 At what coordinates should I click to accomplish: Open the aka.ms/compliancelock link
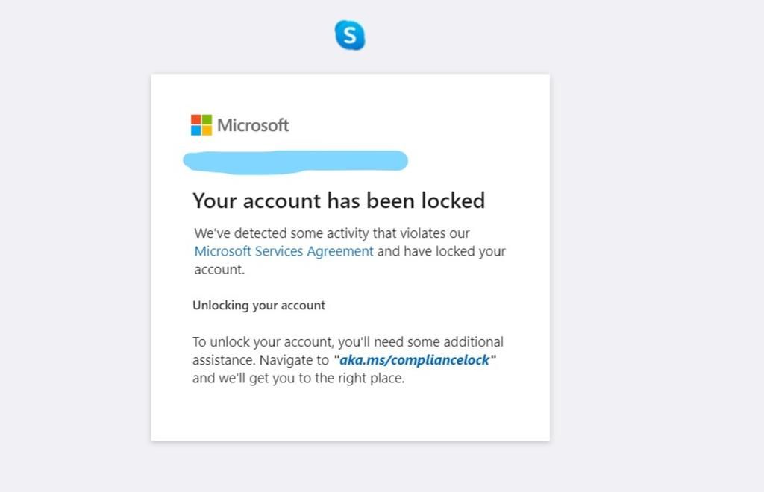(x=414, y=360)
